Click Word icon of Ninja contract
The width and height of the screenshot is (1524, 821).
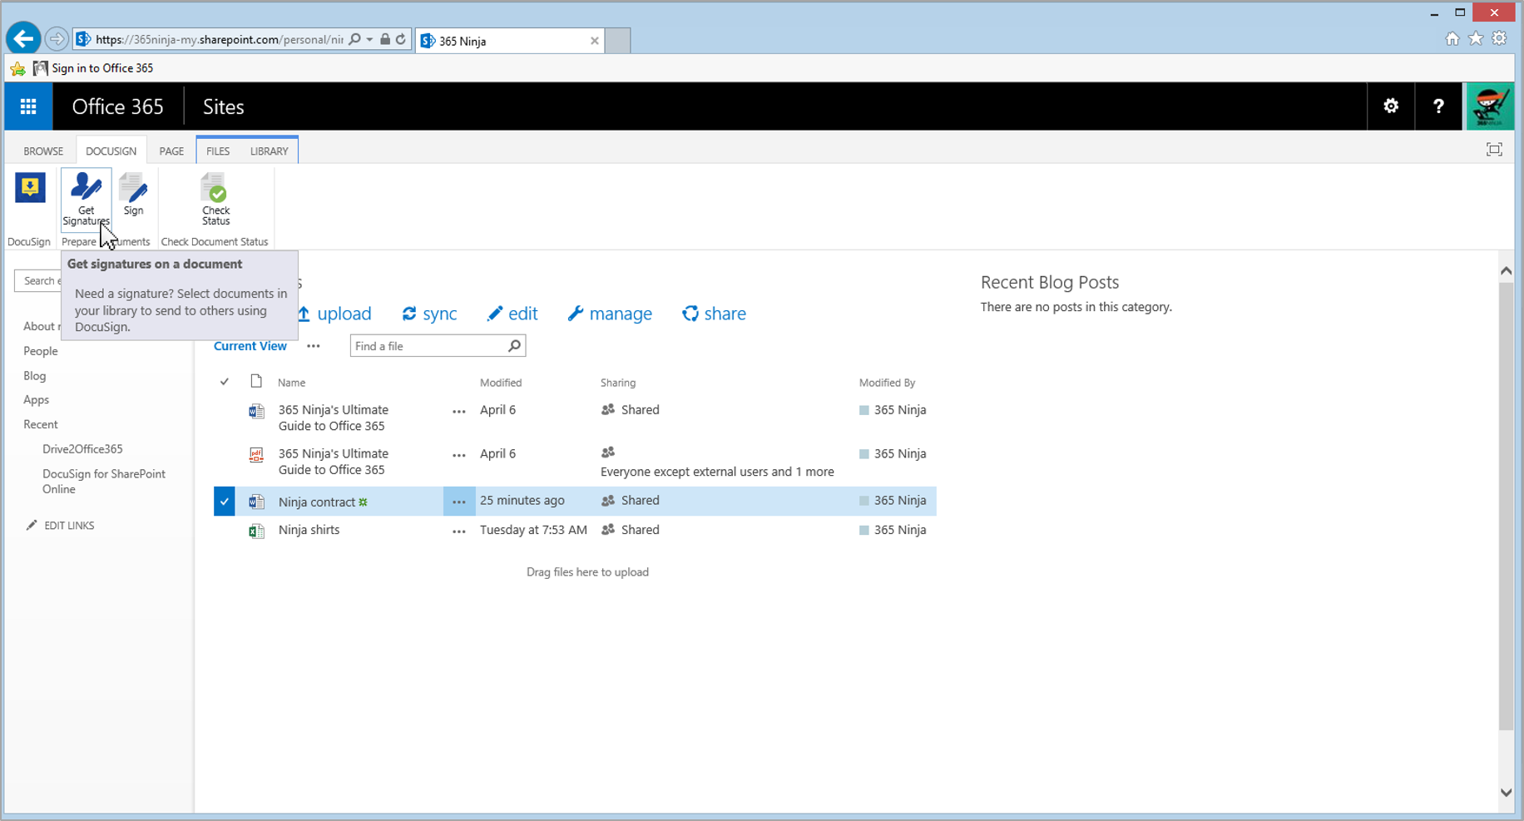click(x=256, y=502)
